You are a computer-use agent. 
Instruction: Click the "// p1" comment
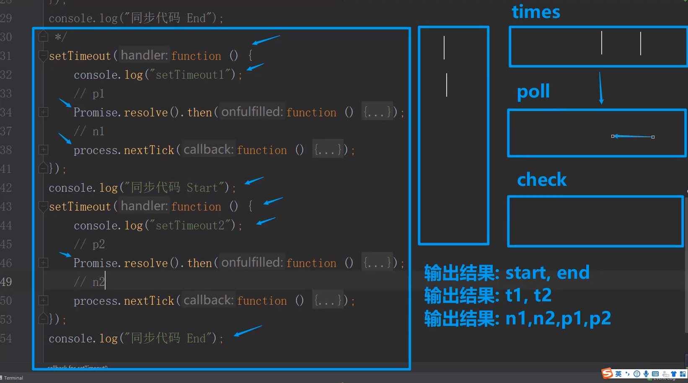tap(89, 93)
